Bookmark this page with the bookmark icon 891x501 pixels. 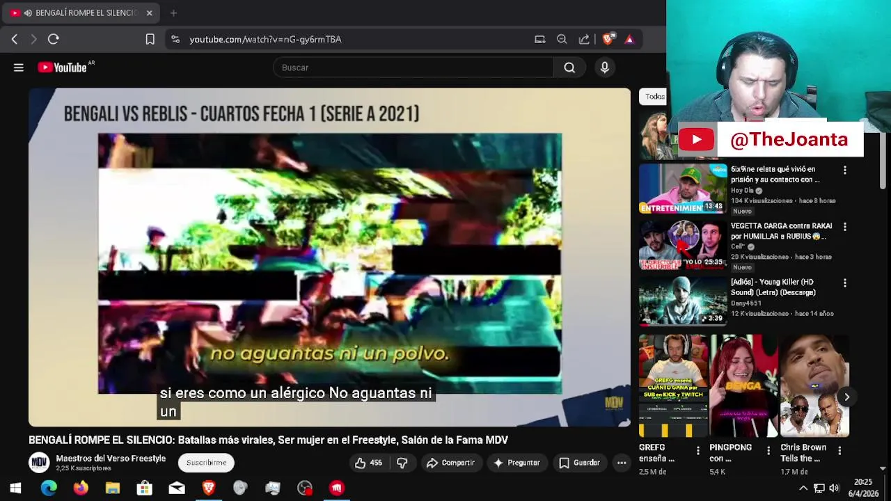click(150, 40)
